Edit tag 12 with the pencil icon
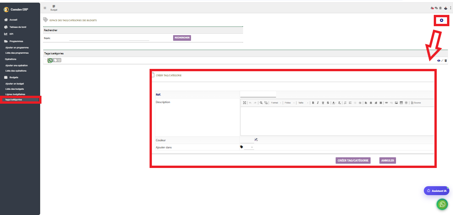This screenshot has height=215, width=453. tap(442, 61)
